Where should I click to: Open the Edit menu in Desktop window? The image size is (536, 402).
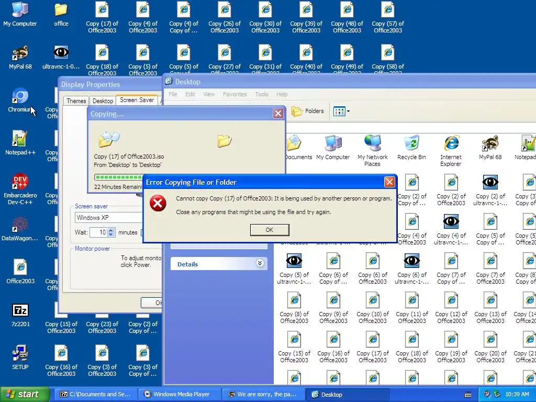(x=190, y=94)
